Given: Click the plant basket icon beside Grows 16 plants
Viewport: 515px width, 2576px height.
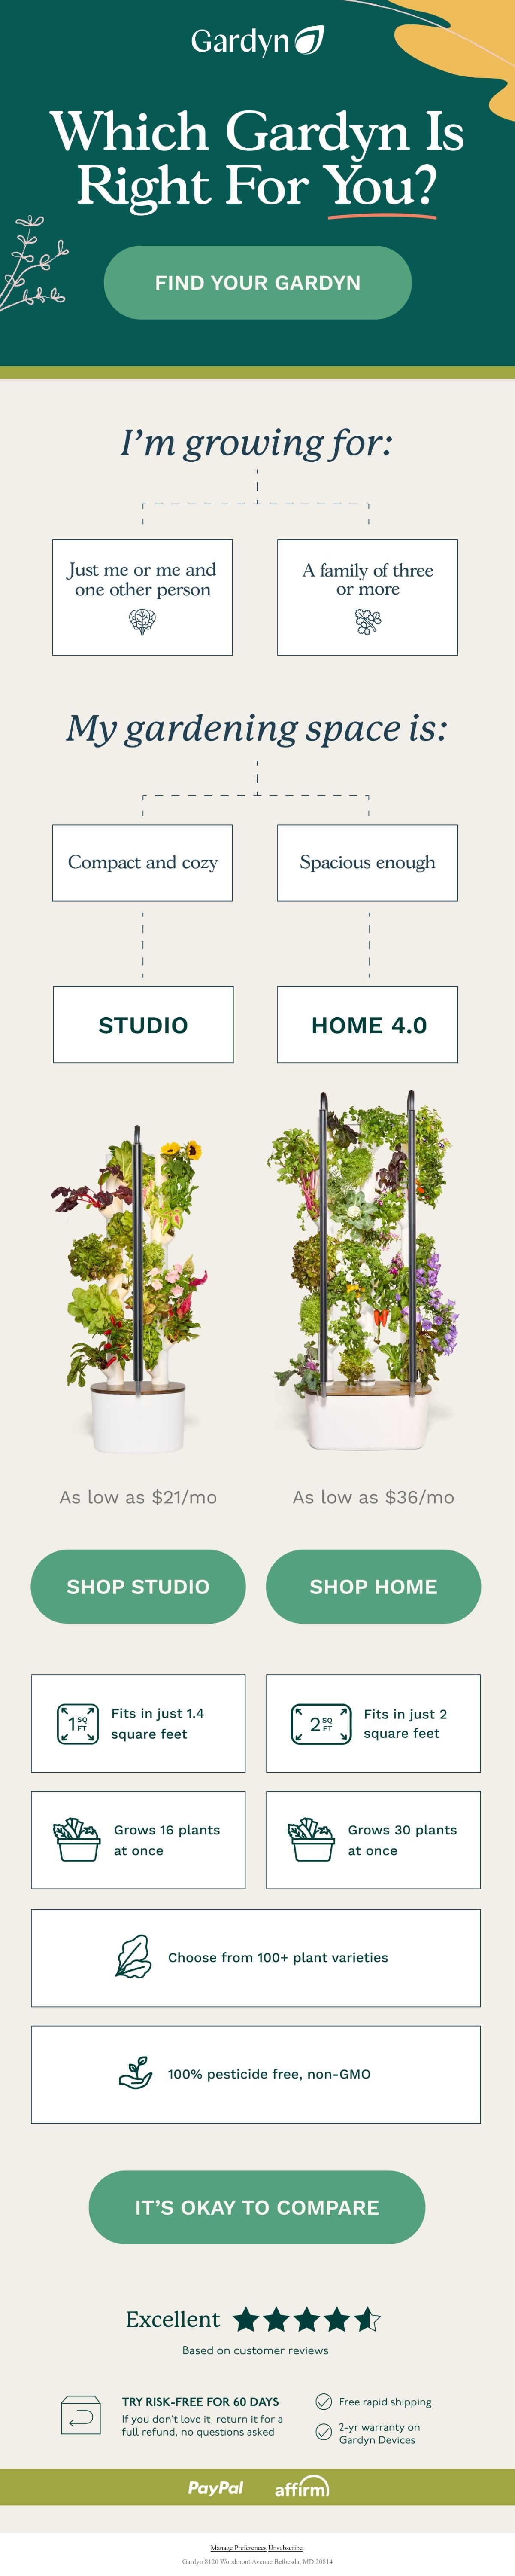Looking at the screenshot, I should (77, 1839).
